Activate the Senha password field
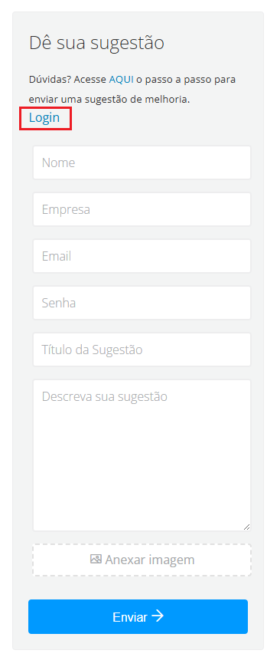Viewport: 280px width, 660px height. pyautogui.click(x=142, y=303)
